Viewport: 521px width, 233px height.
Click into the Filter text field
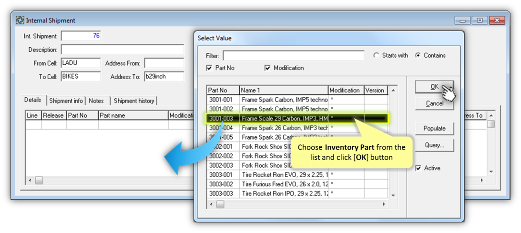click(293, 56)
